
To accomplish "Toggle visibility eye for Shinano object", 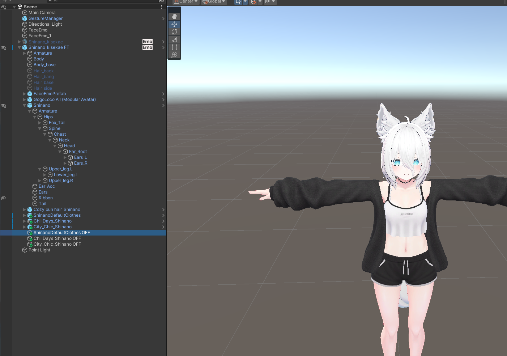I will coord(3,105).
